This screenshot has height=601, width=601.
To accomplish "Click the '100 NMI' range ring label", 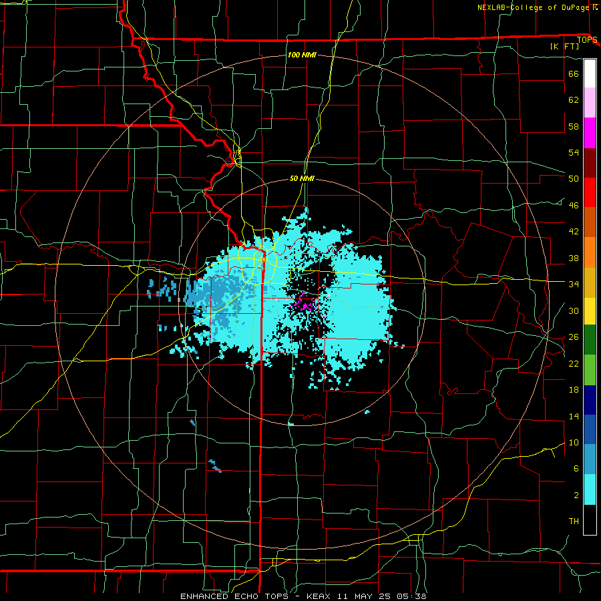I will (302, 55).
